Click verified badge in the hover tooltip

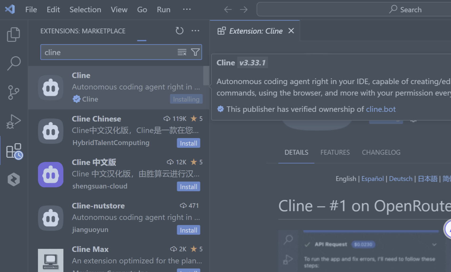[220, 109]
